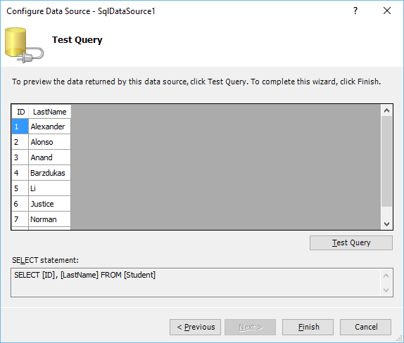Viewport: 404px width, 343px height.
Task: Click the database cylinder plug icon
Action: pyautogui.click(x=24, y=46)
